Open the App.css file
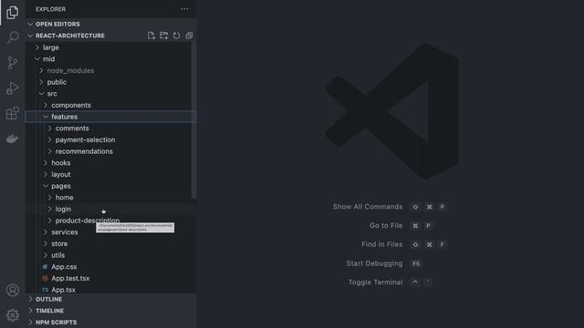The image size is (584, 328). click(110, 267)
